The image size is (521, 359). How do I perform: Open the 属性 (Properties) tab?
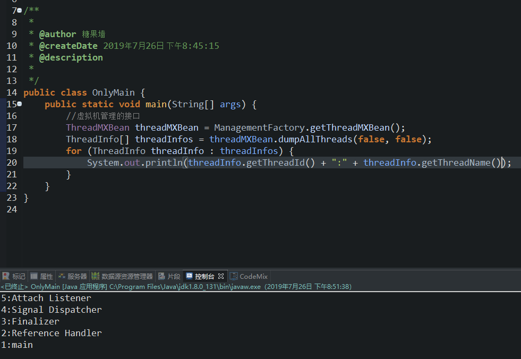[x=41, y=276]
